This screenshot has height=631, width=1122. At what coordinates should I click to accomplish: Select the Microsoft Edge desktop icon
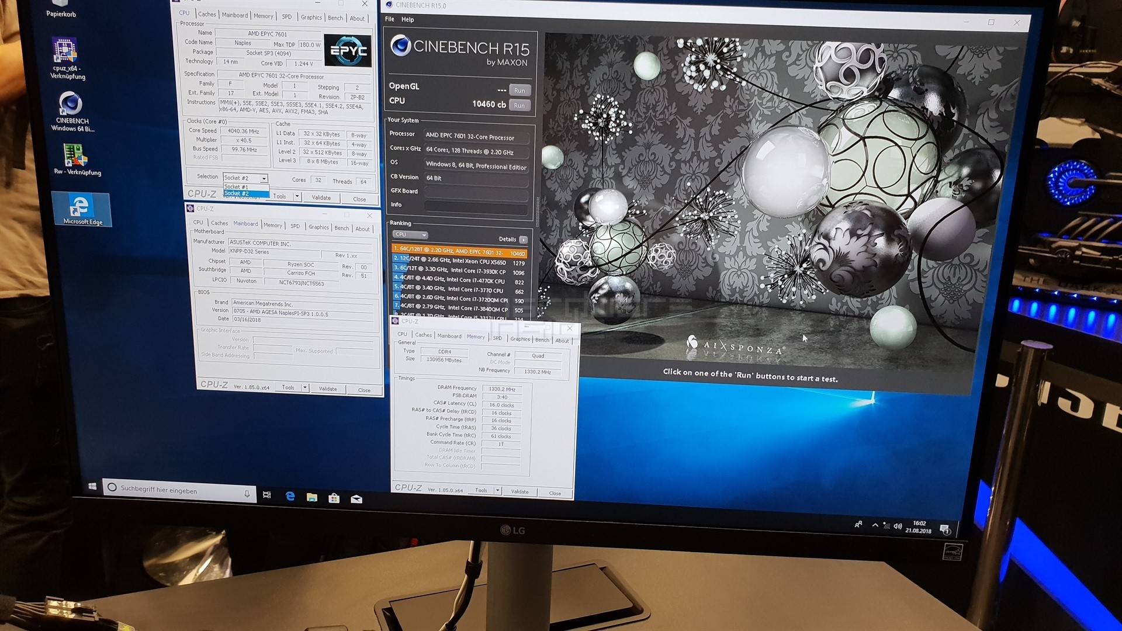82,209
